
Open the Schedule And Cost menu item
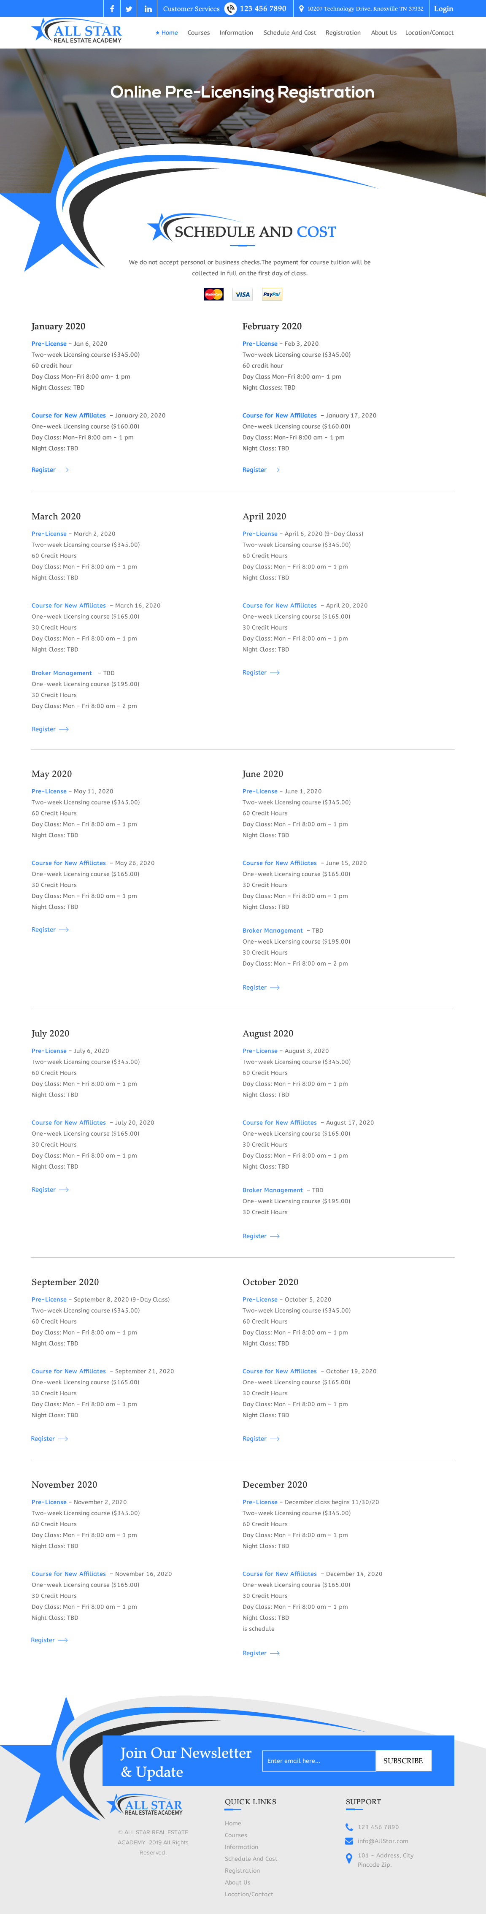click(289, 32)
